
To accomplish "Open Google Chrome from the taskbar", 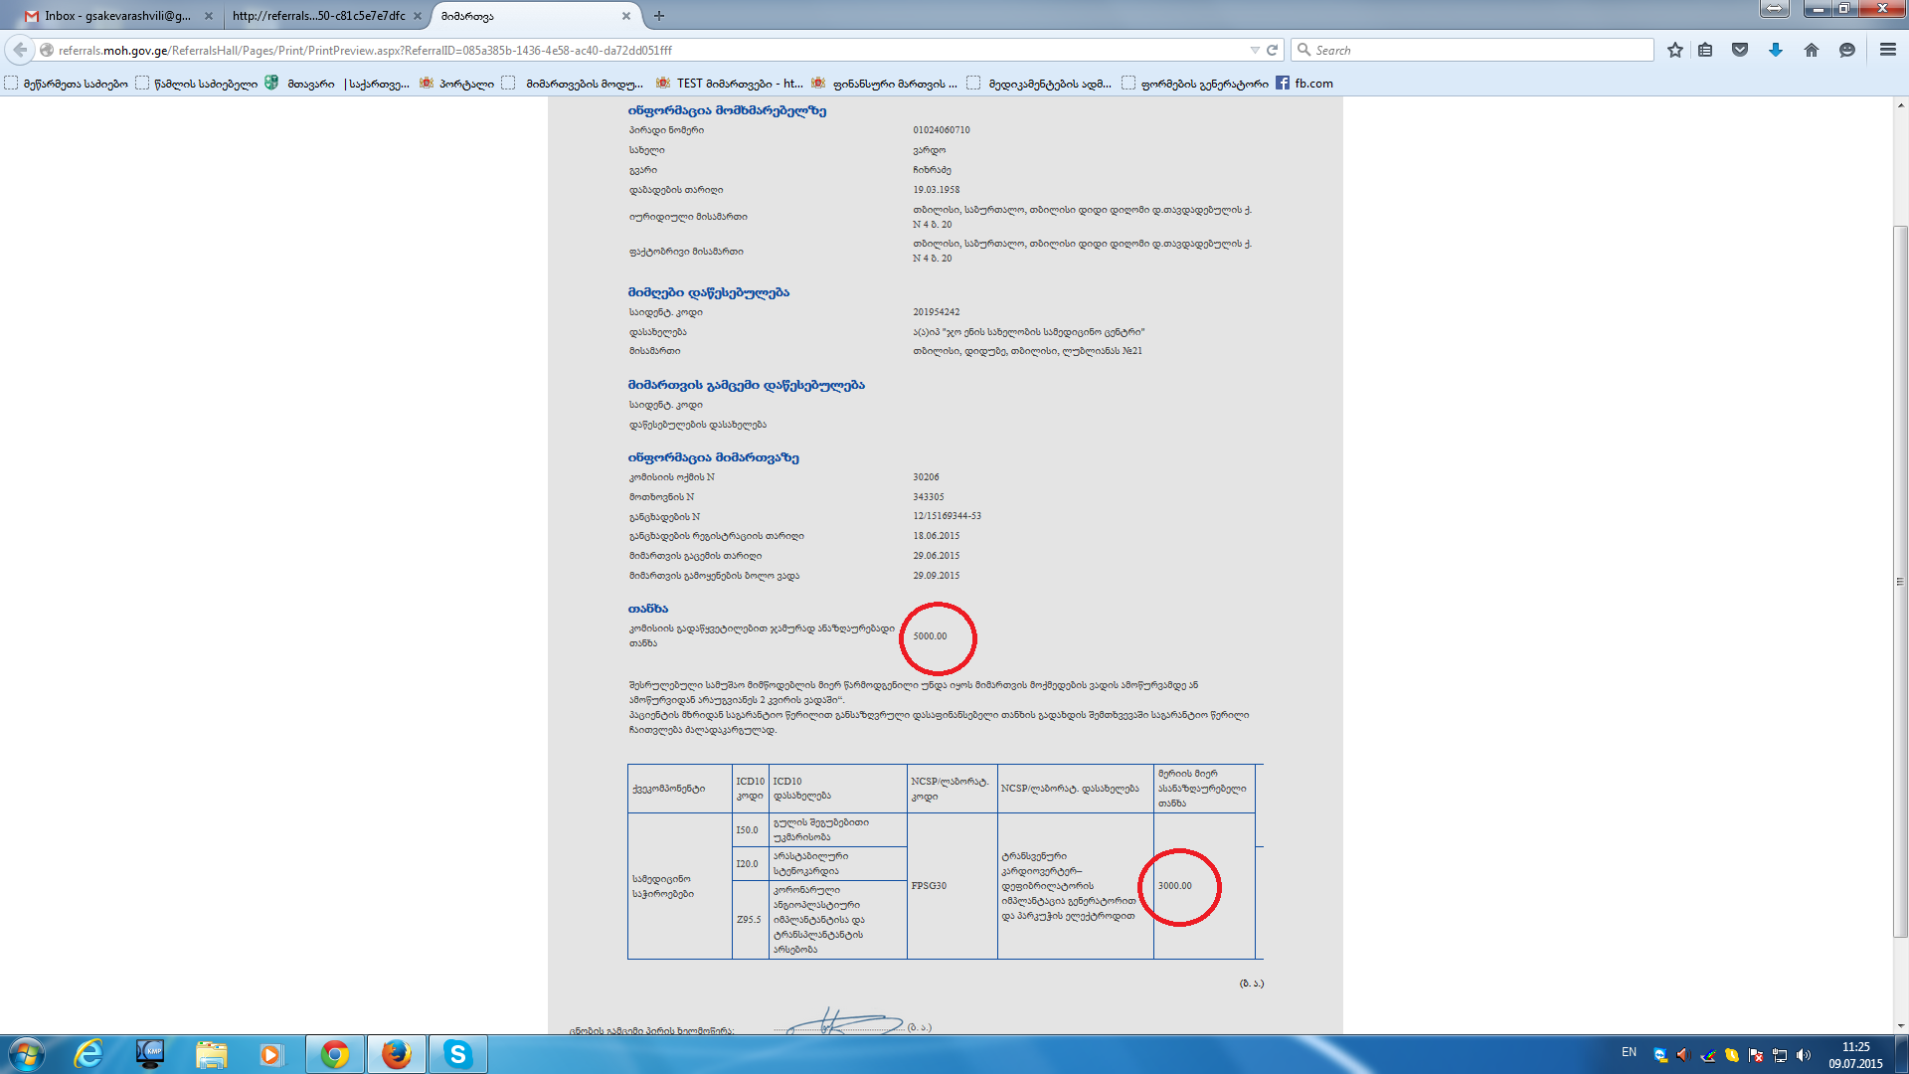I will tap(335, 1054).
